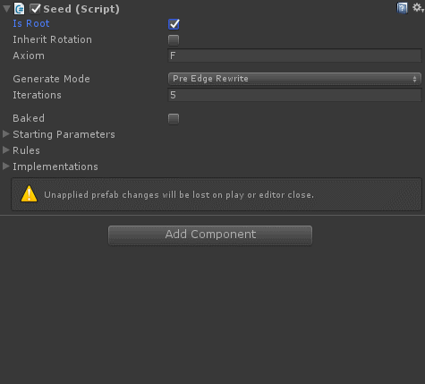Image resolution: width=425 pixels, height=384 pixels.
Task: Click the unapplied prefab changes warning message
Action: 179,195
